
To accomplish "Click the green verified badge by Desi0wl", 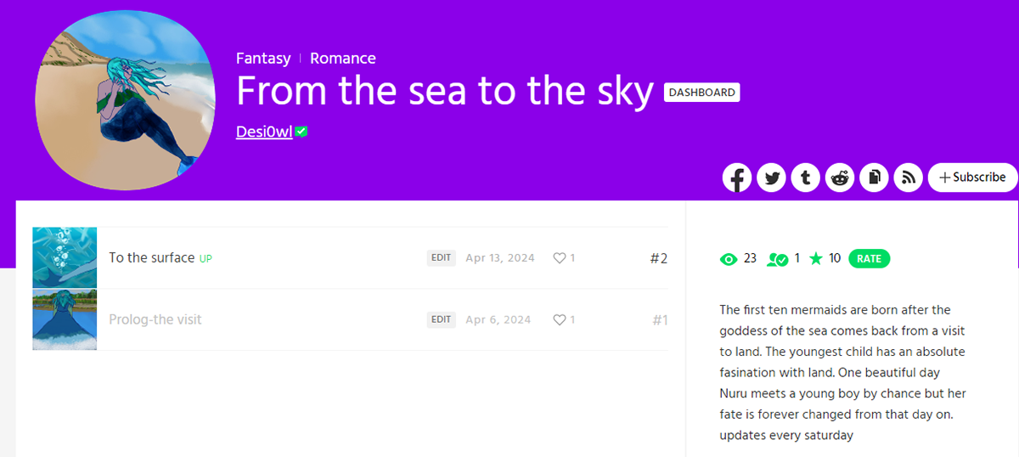I will 301,132.
